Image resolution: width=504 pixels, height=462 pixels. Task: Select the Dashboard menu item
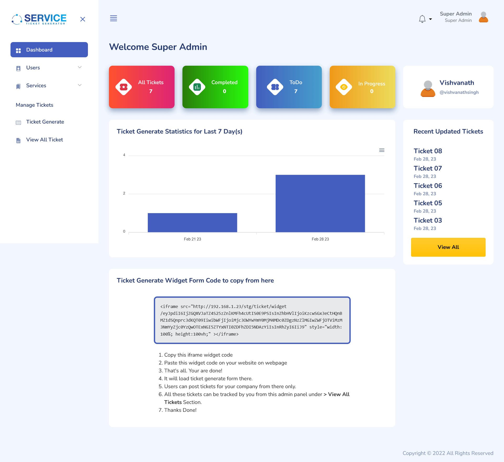49,50
